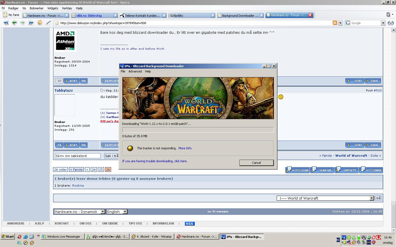Click the RSS badge in the footer

(190, 224)
